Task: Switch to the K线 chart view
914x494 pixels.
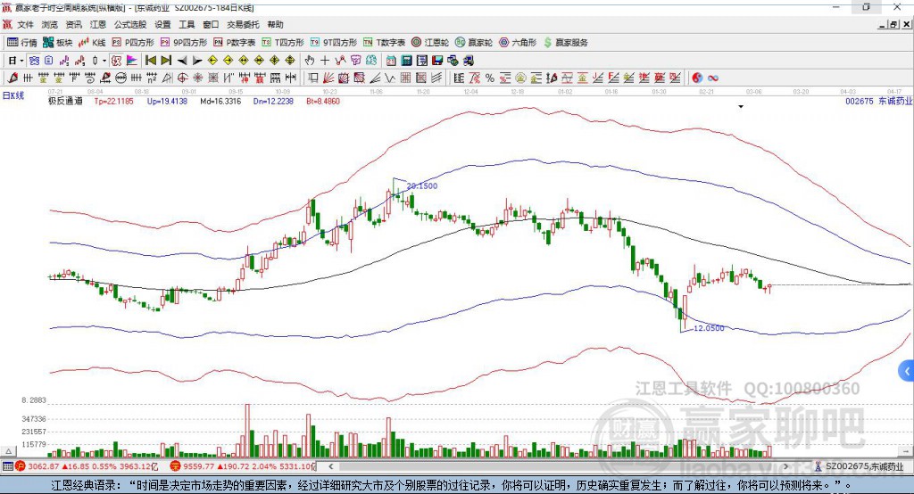Action: pos(92,43)
